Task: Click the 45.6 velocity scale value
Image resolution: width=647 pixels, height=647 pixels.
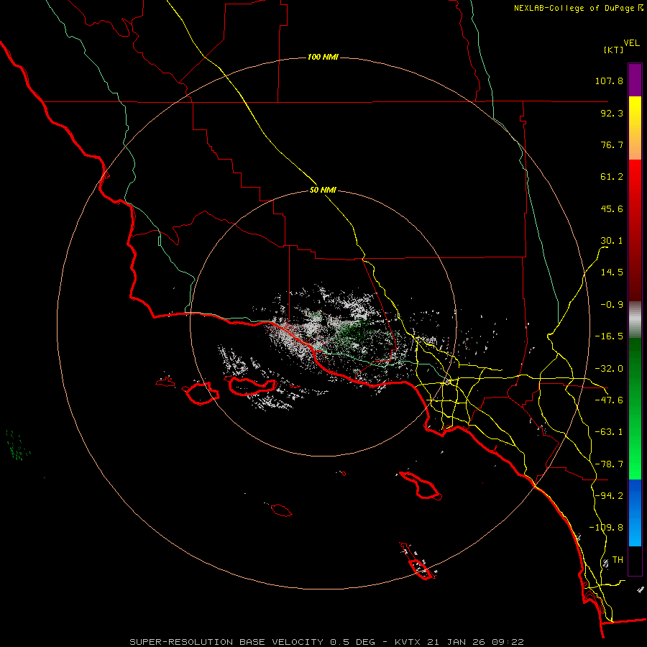Action: pos(612,208)
